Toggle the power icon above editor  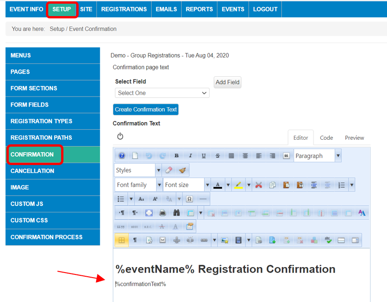[120, 136]
